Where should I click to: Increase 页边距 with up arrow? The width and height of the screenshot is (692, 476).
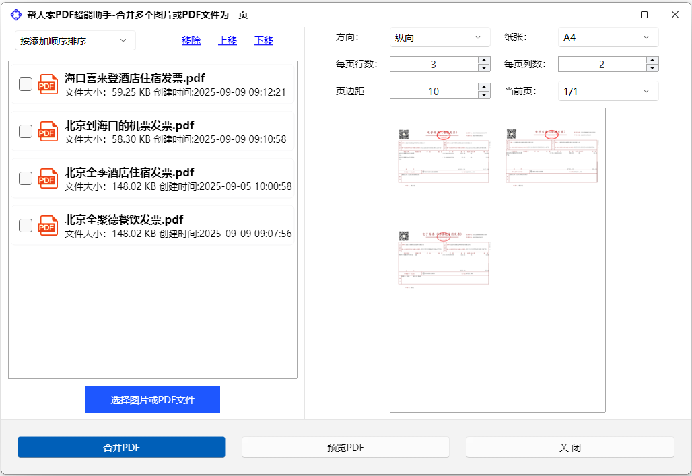pos(484,87)
